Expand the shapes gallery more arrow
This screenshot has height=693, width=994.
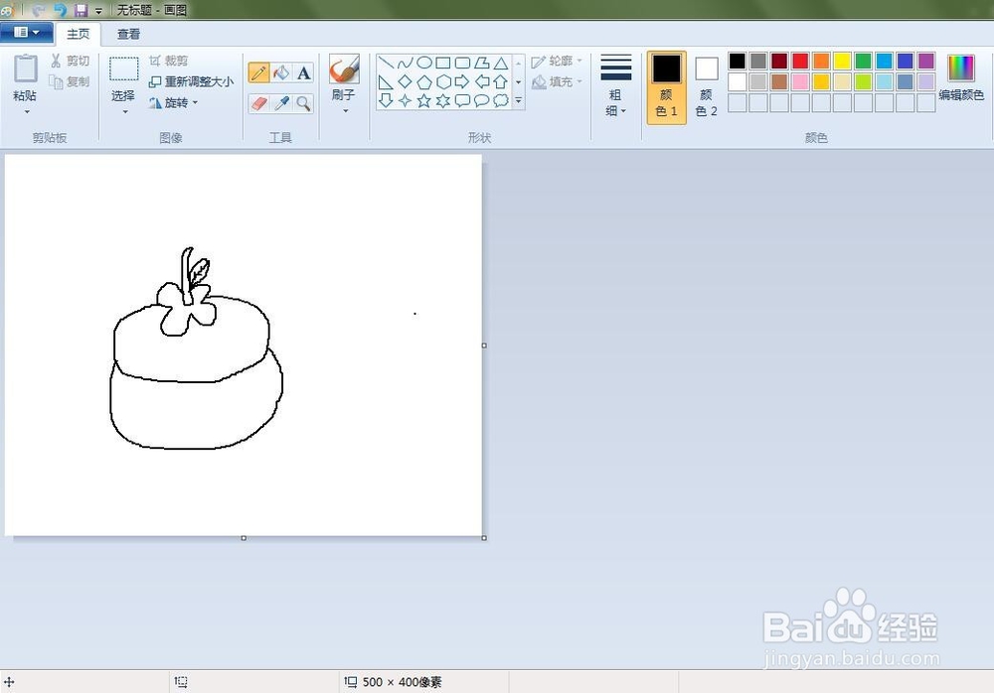coord(519,100)
